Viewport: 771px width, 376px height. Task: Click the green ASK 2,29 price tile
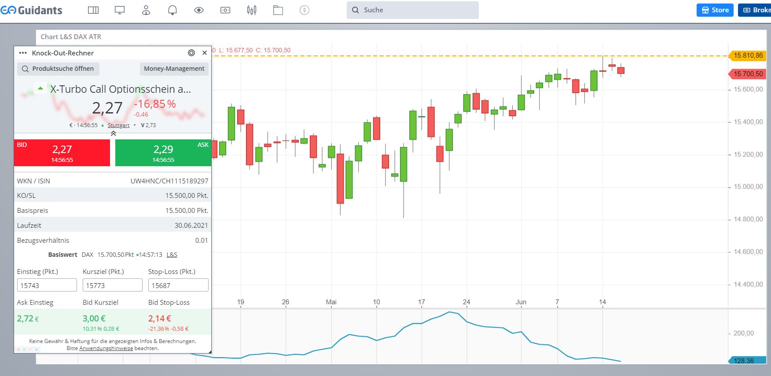click(x=163, y=153)
